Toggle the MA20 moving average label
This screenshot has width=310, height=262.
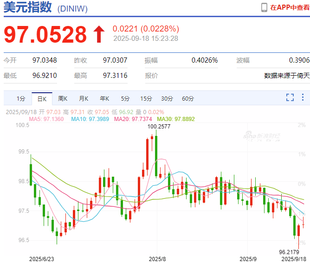[x=132, y=119]
